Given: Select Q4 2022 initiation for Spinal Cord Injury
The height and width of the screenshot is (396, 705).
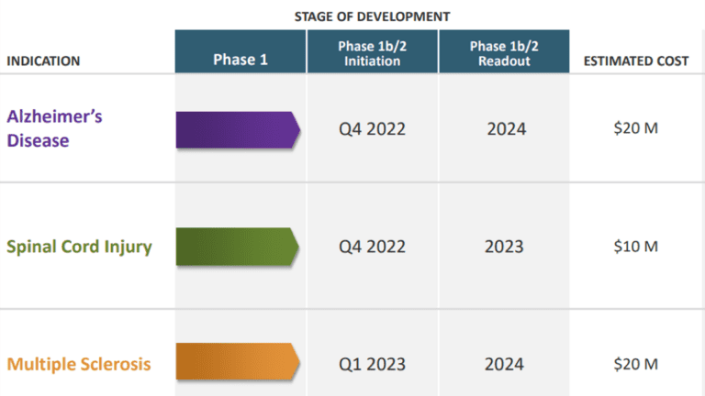Looking at the screenshot, I should 372,247.
